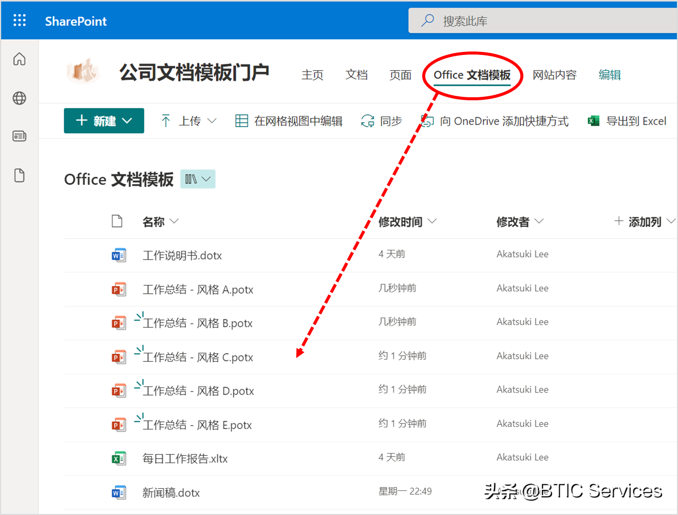Click the grid view table icon
Viewport: 678px width, 515px height.
click(x=242, y=121)
